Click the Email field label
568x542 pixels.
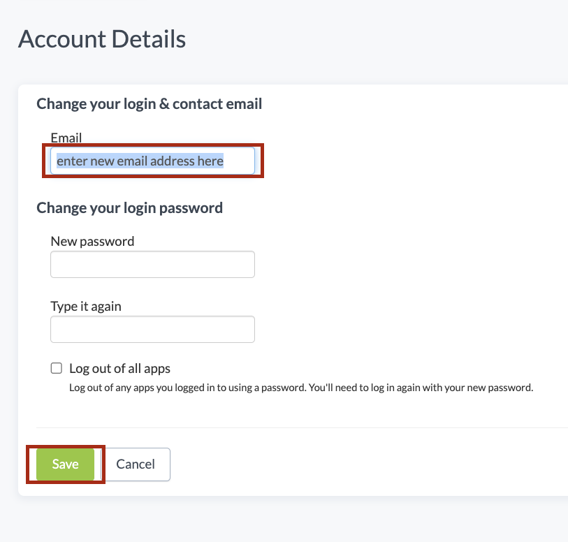(66, 138)
